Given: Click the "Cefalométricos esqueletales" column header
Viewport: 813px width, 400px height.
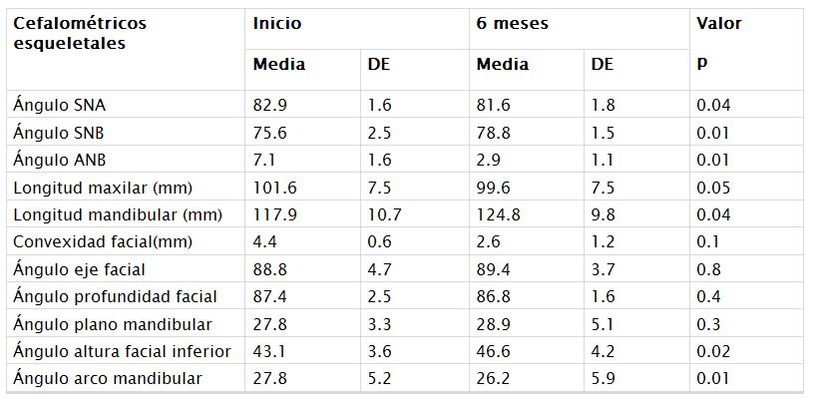Looking at the screenshot, I should [x=80, y=32].
